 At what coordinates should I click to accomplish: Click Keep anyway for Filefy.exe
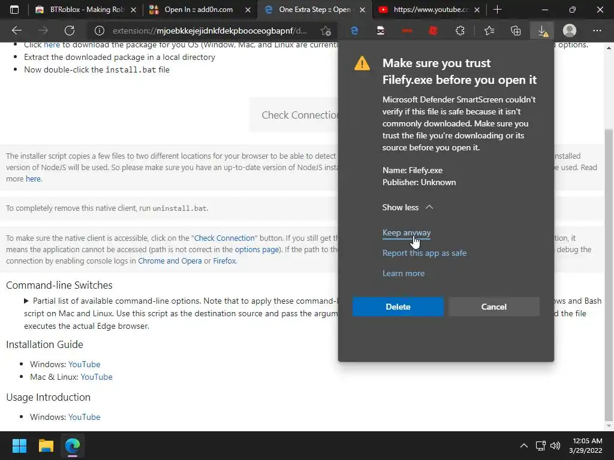pos(406,233)
